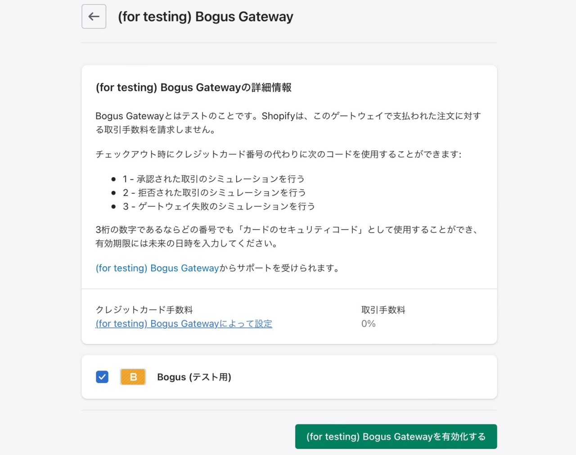Open the (for testing) Bogus Gatewayによって設定 link

[184, 324]
